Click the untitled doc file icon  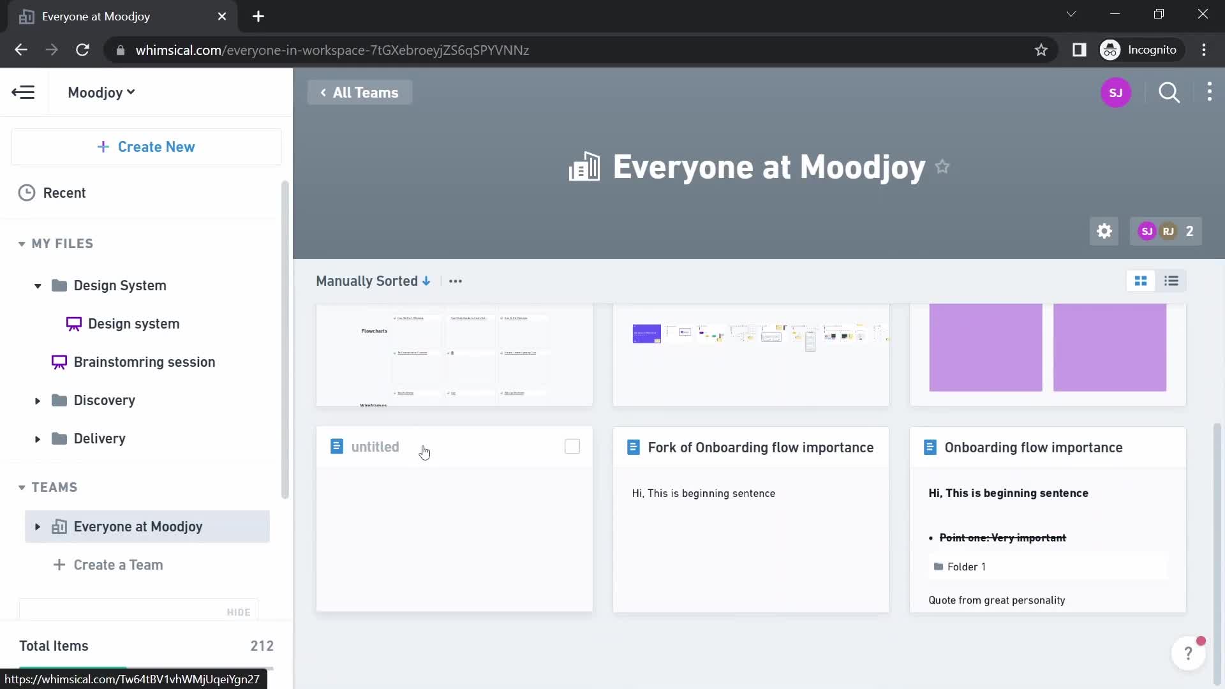tap(336, 447)
